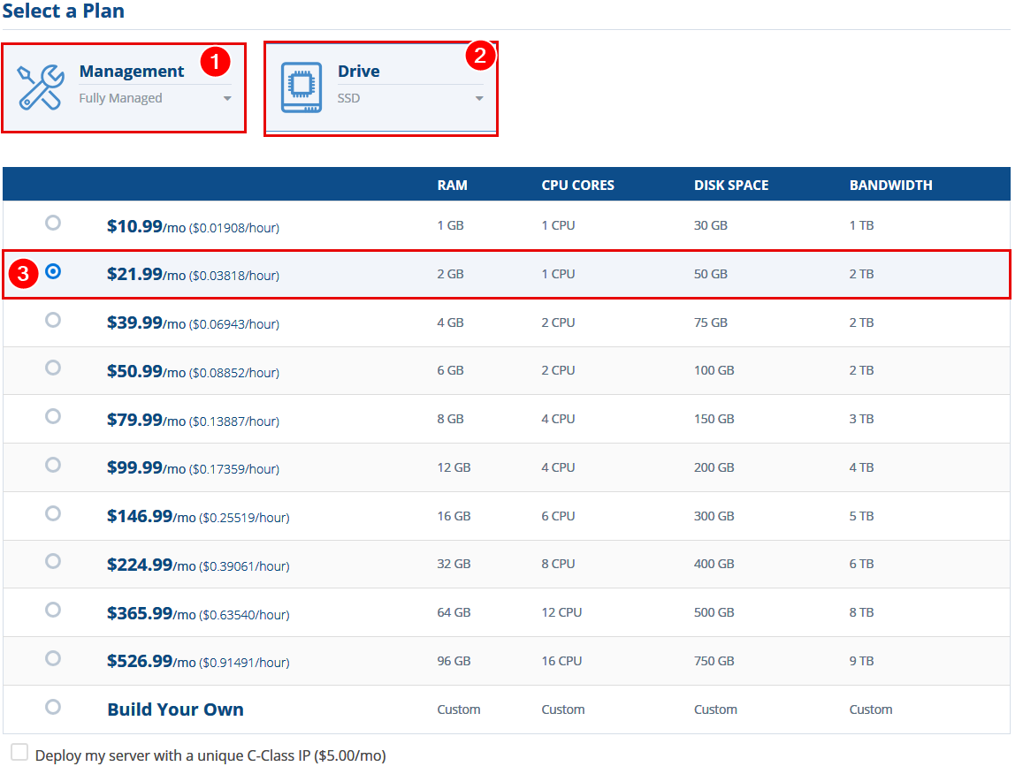Select the $10.99/mo plan radio button
Viewport: 1023px width, 774px height.
click(x=53, y=223)
